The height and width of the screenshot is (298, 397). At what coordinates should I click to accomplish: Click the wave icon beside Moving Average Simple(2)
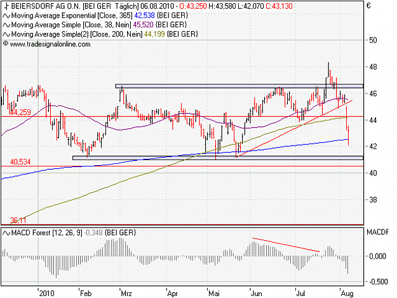tap(6, 34)
